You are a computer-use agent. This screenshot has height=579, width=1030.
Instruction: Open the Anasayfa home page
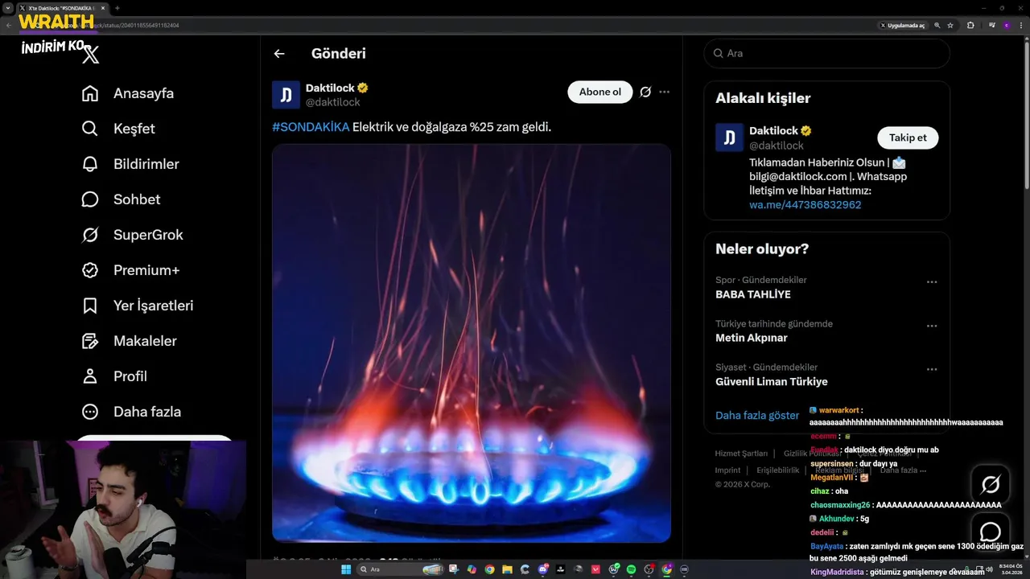(128, 93)
